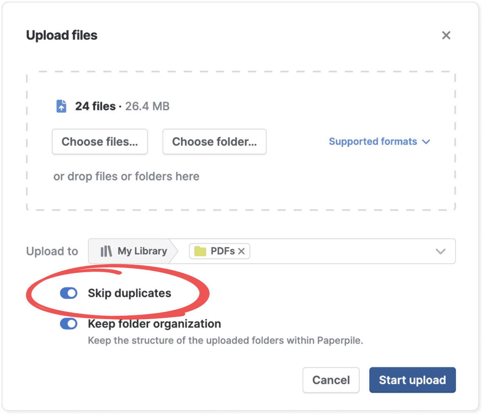484x416 pixels.
Task: Cancel the upload dialog
Action: click(x=331, y=380)
